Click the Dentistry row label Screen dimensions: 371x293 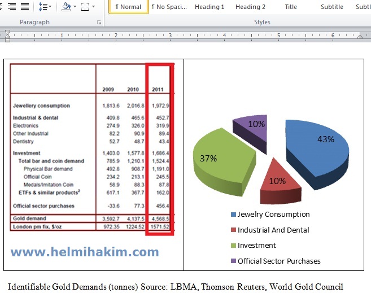23,141
